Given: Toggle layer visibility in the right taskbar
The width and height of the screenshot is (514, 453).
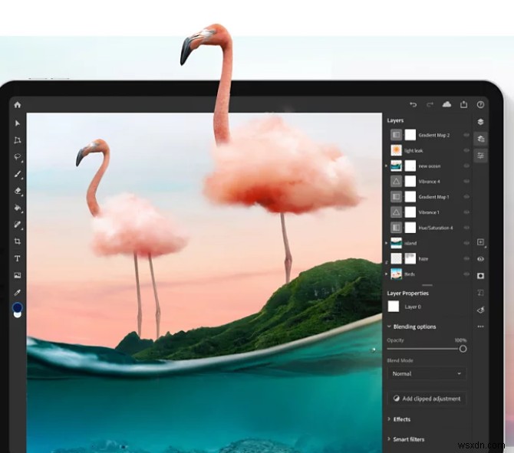Looking at the screenshot, I should [480, 259].
